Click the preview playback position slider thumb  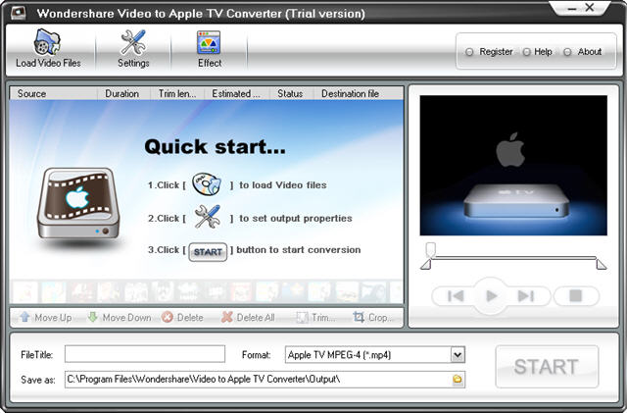(430, 249)
